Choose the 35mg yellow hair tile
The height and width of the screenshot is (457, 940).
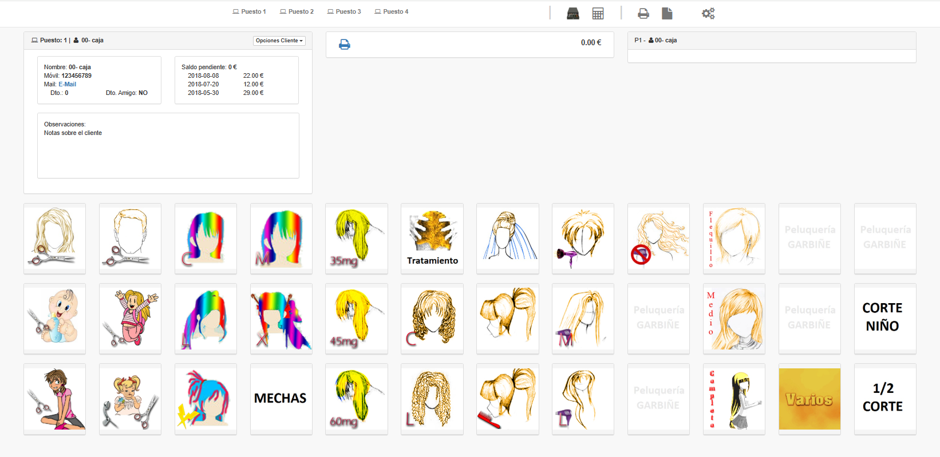pos(357,239)
